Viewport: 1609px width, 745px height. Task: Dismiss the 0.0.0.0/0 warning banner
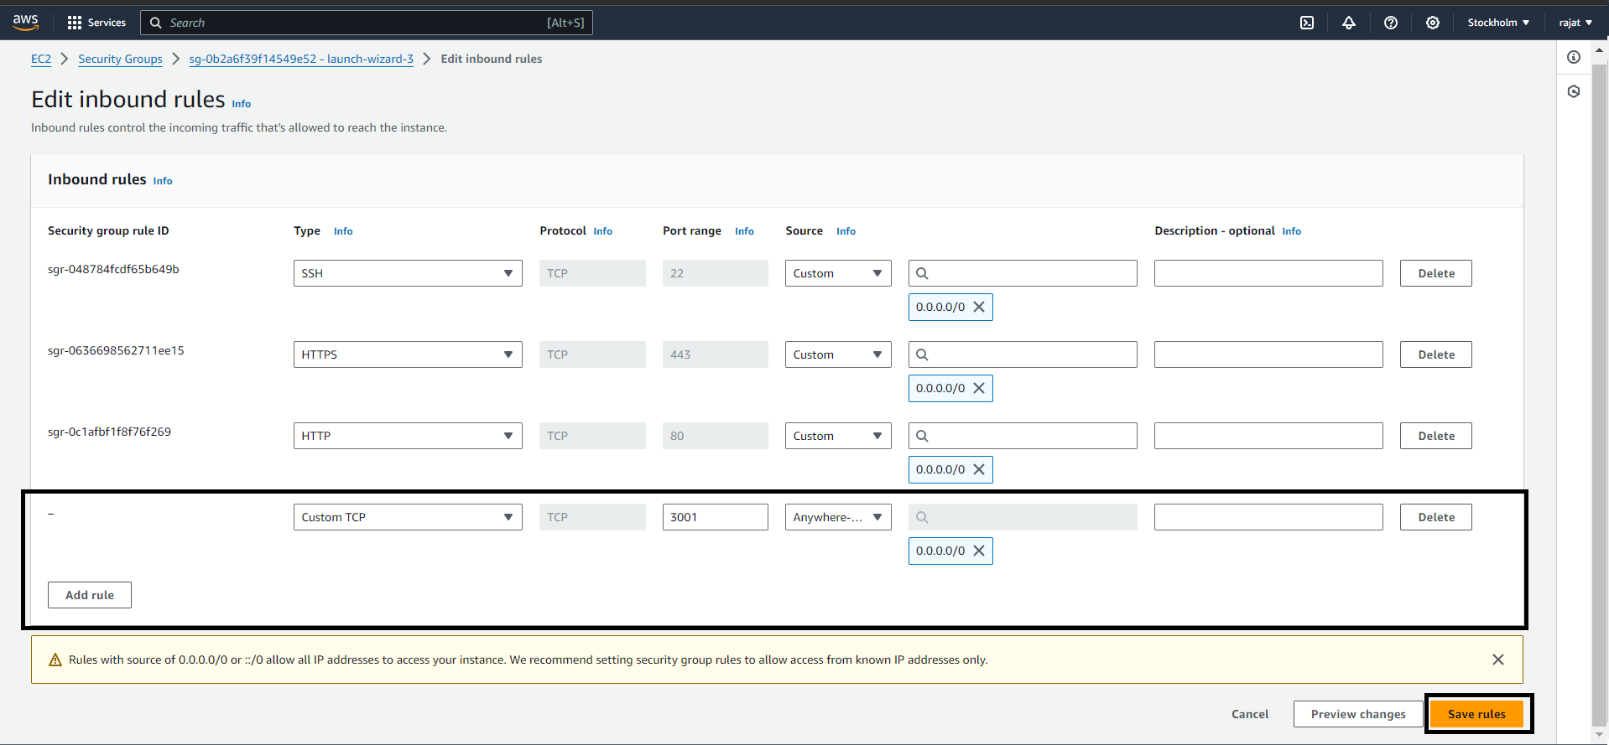pos(1498,660)
